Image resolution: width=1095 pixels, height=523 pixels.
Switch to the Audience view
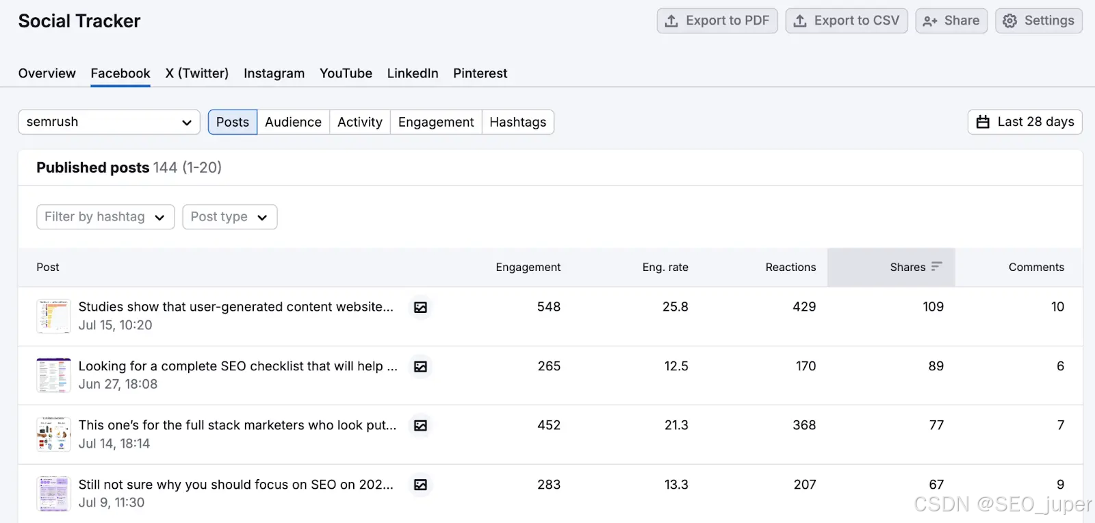[293, 123]
